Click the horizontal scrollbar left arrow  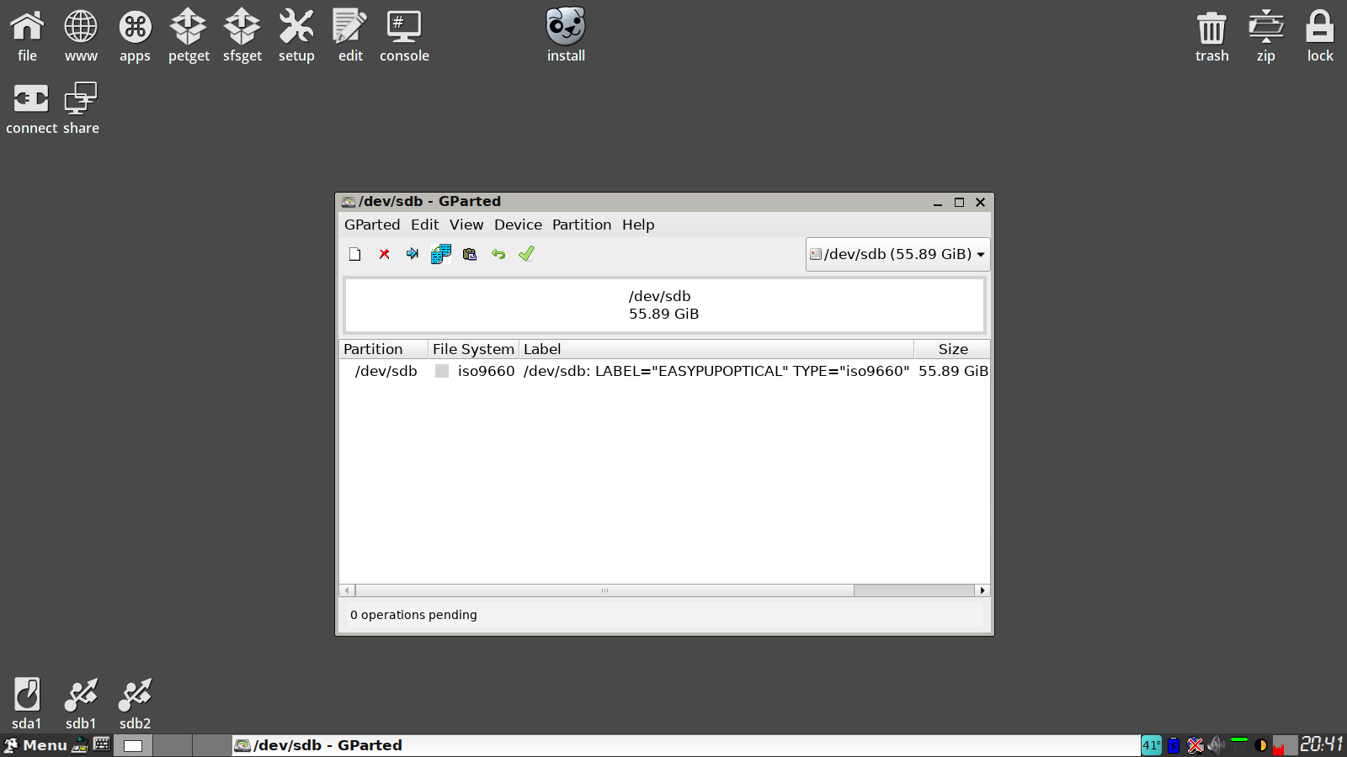(x=347, y=590)
